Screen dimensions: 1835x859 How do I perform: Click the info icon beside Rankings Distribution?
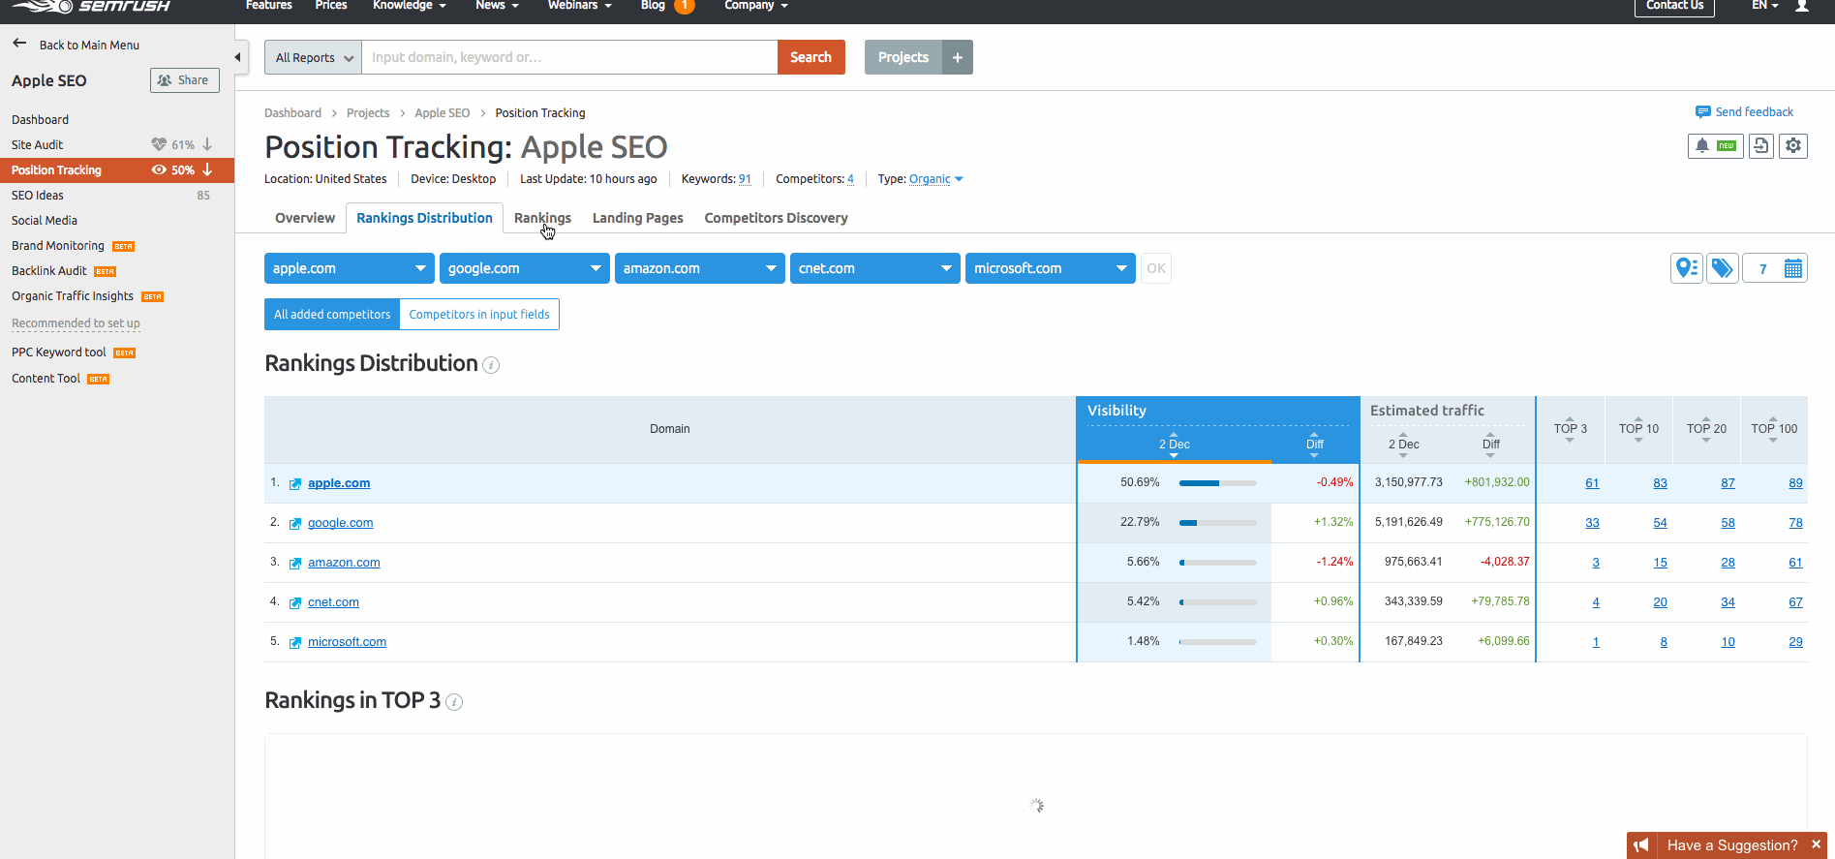click(x=491, y=365)
